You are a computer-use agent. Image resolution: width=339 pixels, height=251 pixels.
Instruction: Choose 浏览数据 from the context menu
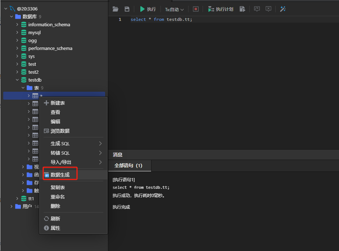click(73, 131)
